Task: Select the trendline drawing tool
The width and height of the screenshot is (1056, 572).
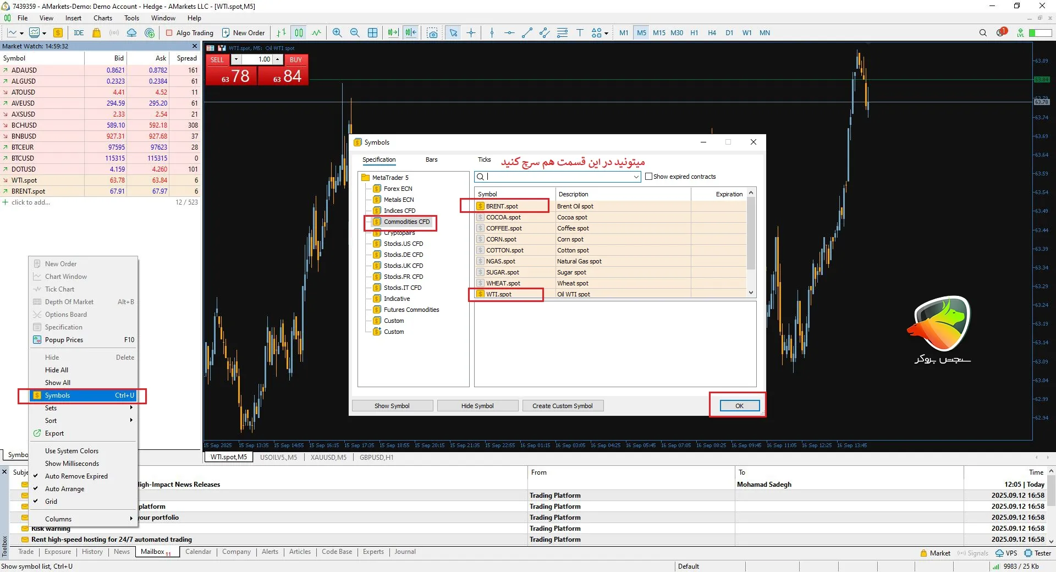Action: [527, 33]
